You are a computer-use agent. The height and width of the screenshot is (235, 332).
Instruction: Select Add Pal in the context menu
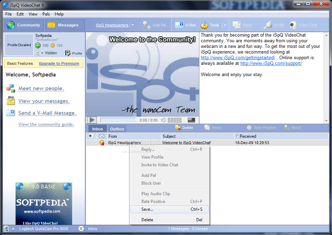169,175
